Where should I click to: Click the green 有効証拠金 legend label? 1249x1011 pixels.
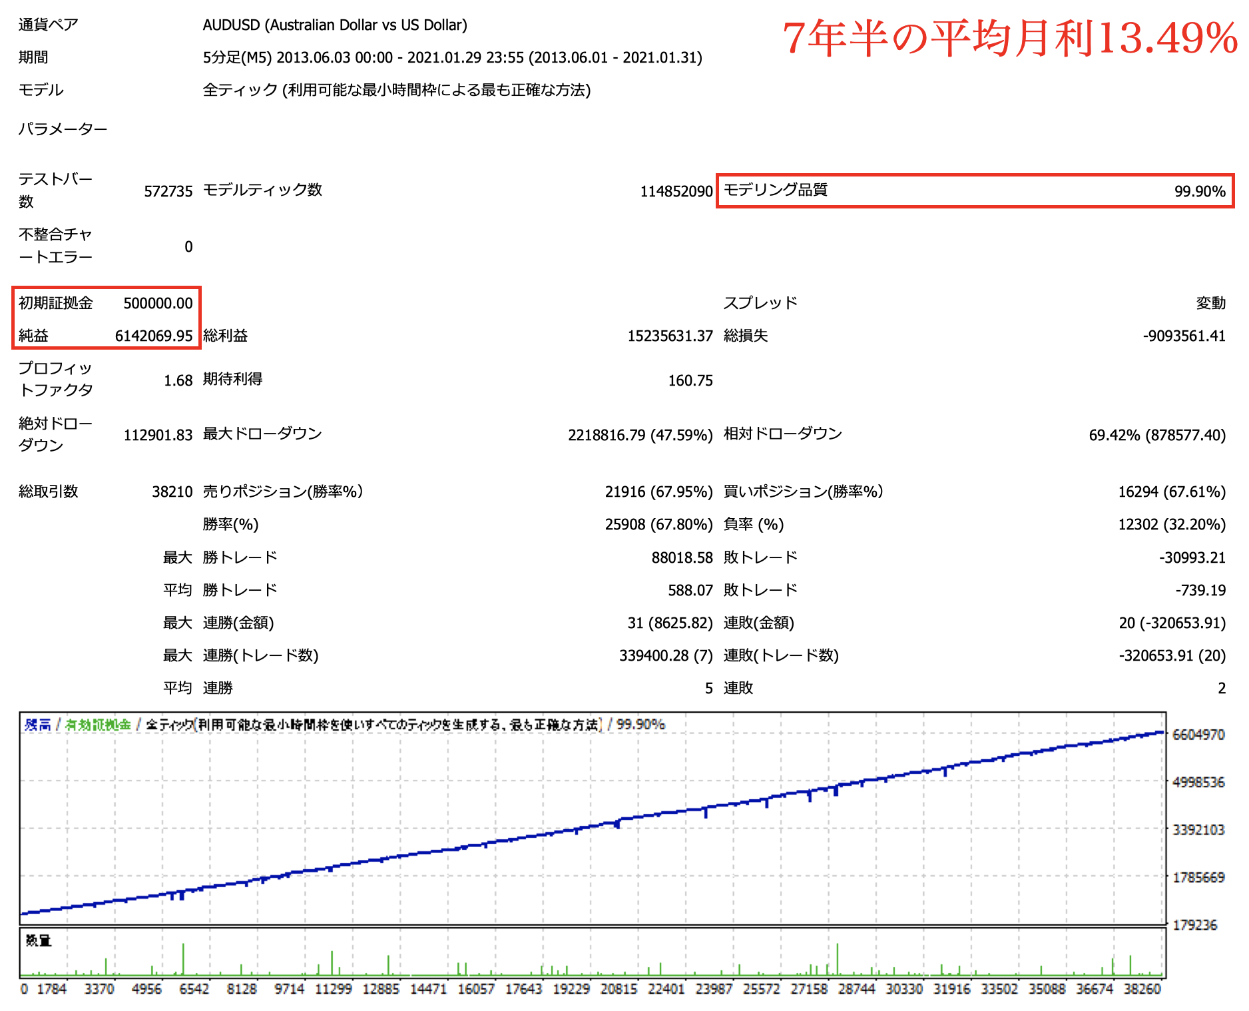coord(98,725)
